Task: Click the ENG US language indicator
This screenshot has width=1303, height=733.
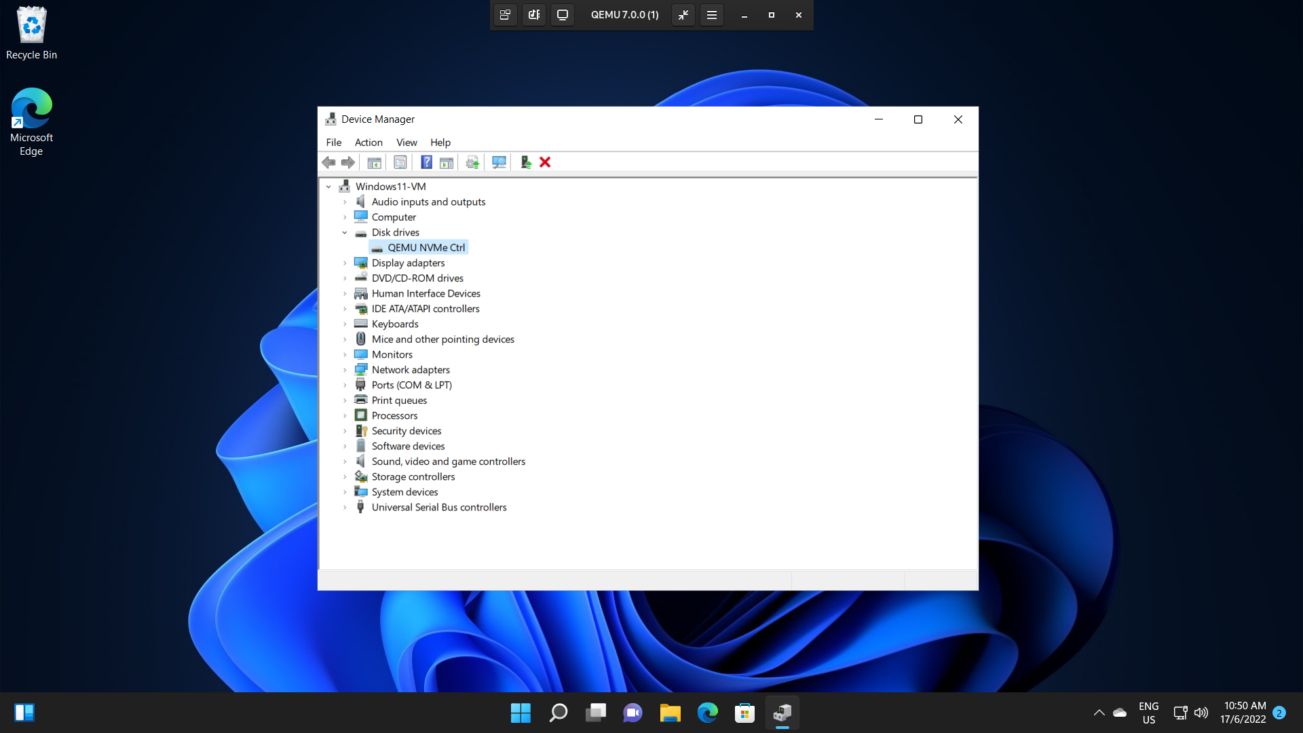Action: (1148, 713)
